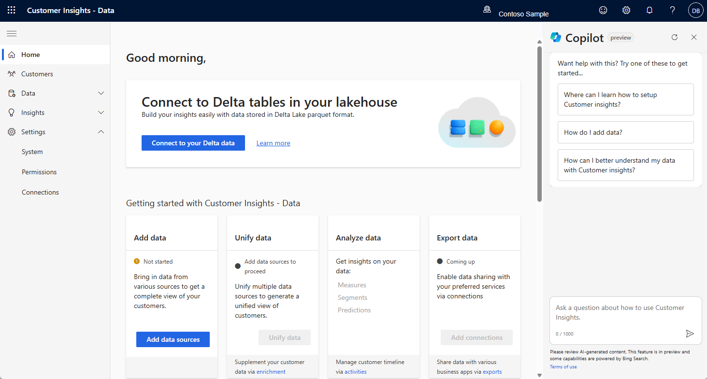Collapse the Settings menu chevron

point(101,132)
